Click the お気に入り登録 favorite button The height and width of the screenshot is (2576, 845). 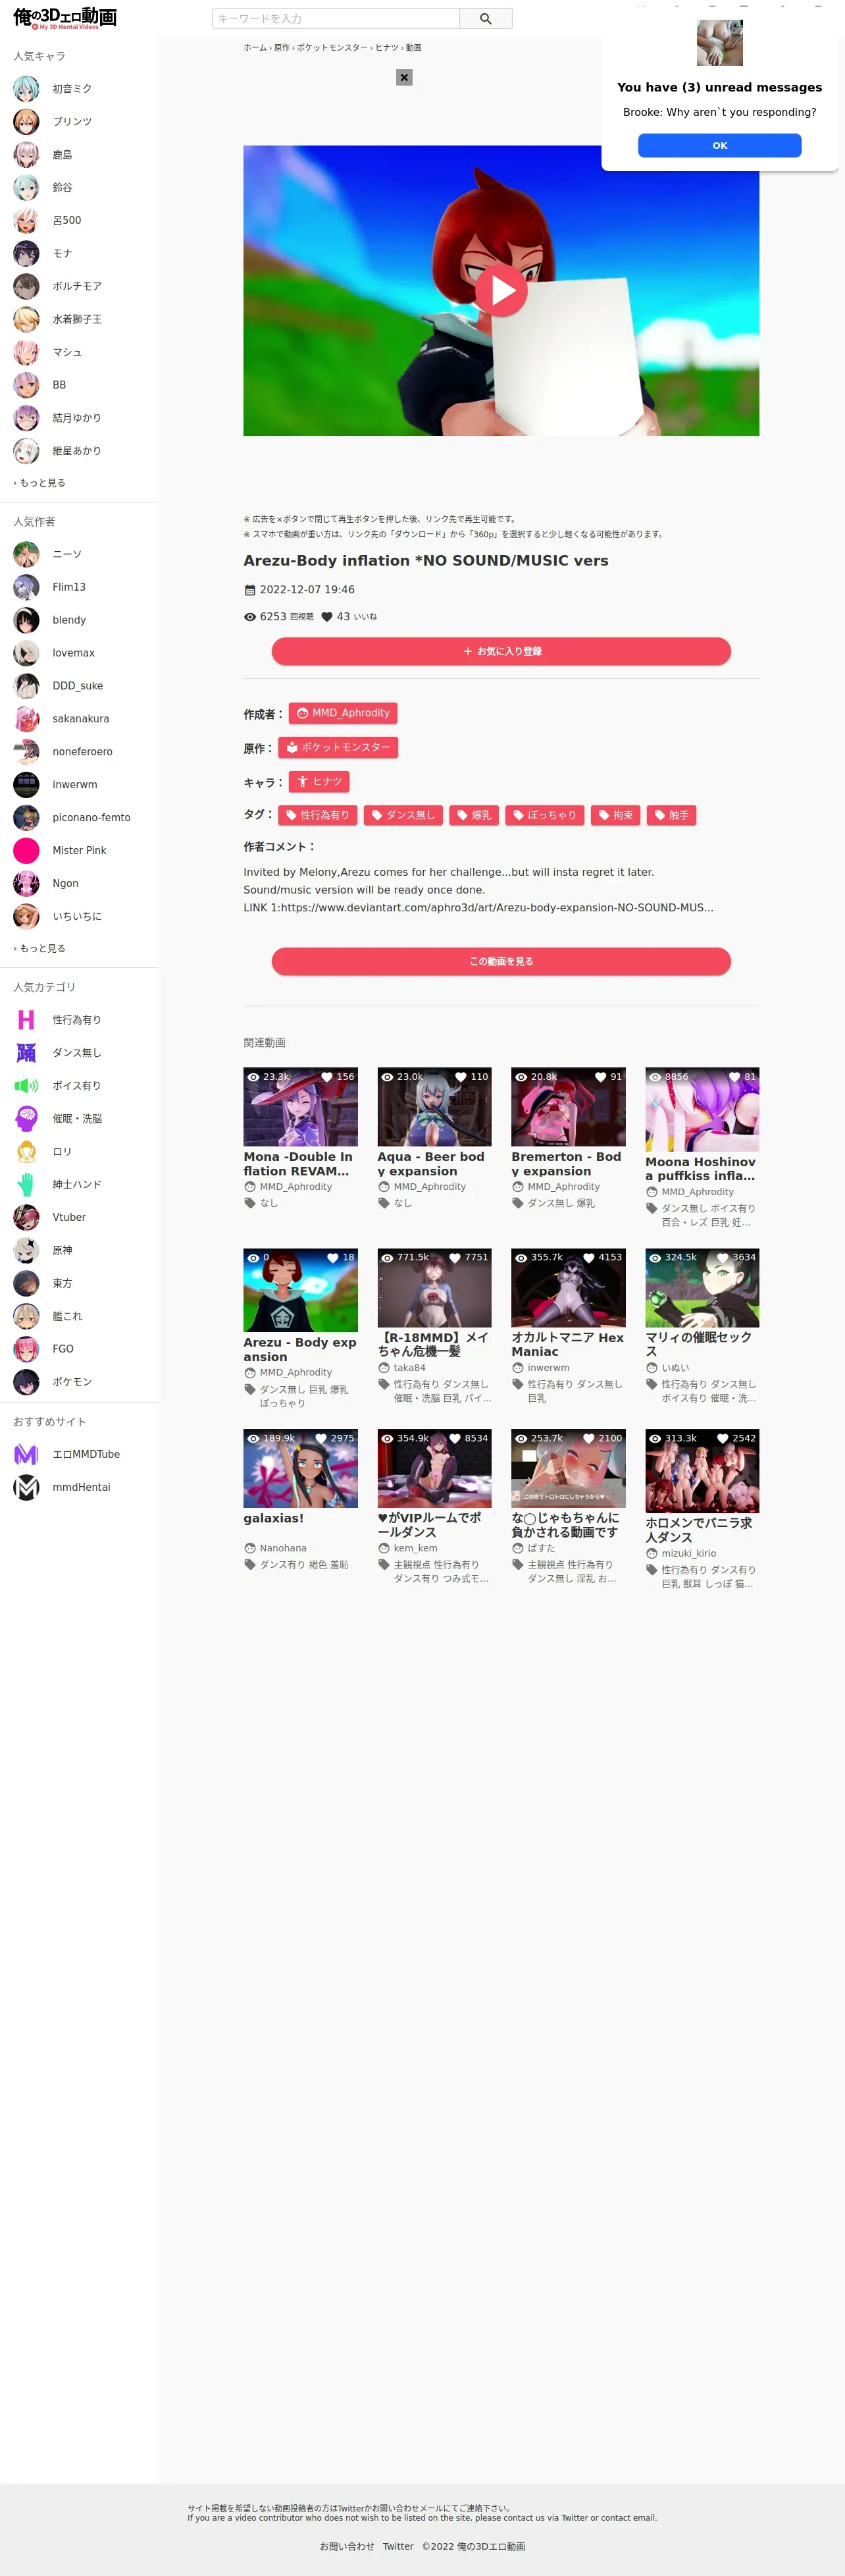click(501, 651)
